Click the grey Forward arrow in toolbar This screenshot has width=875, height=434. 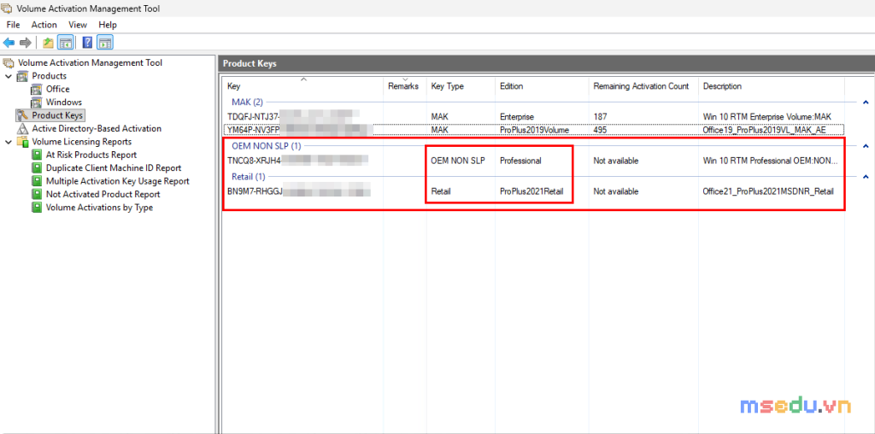[x=25, y=43]
